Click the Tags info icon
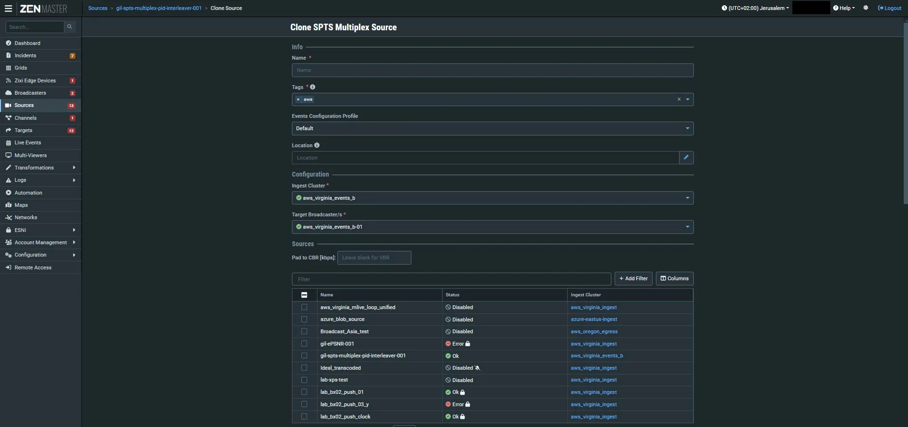Image resolution: width=908 pixels, height=427 pixels. (313, 87)
